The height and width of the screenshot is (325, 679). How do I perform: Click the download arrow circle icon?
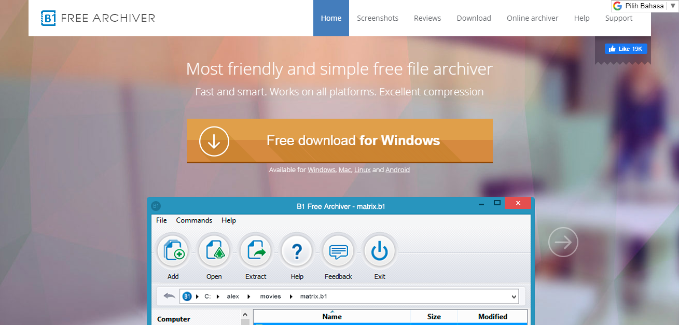tap(214, 141)
